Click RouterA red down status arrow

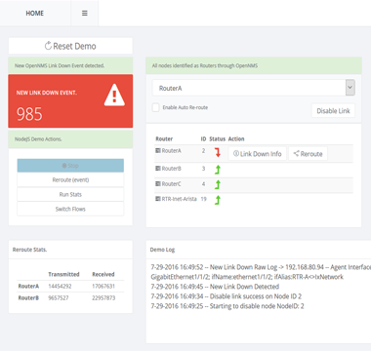[x=218, y=152]
